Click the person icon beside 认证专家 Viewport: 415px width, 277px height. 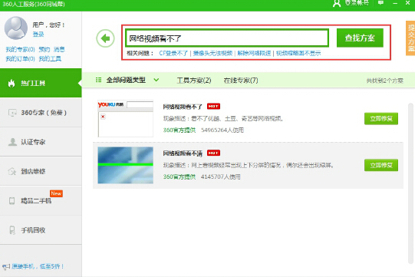12,142
